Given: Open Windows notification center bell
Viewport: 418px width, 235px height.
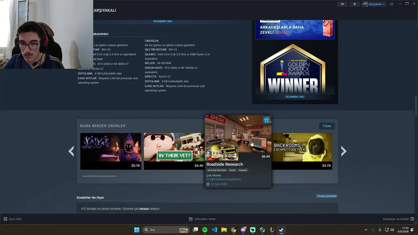Looking at the screenshot, I should click(412, 230).
